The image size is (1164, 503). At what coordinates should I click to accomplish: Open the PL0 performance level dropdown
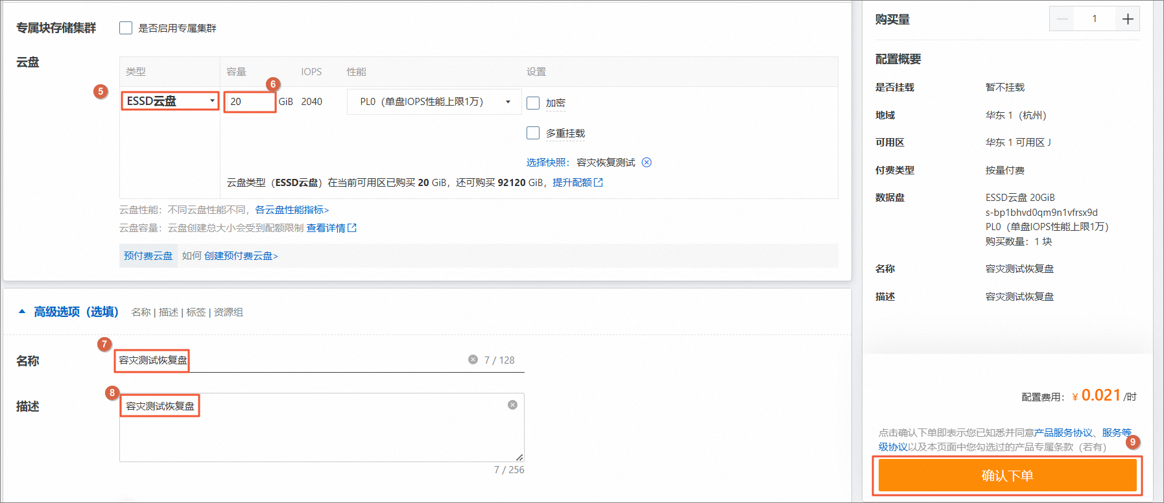coord(434,102)
